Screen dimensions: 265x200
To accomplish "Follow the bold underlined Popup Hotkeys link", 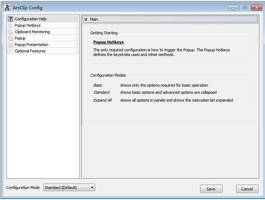I will click(108, 42).
